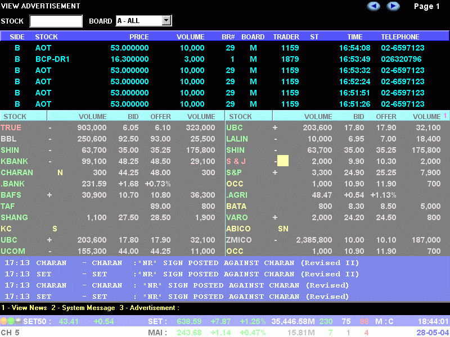Click telephone number 026320796

(401, 59)
